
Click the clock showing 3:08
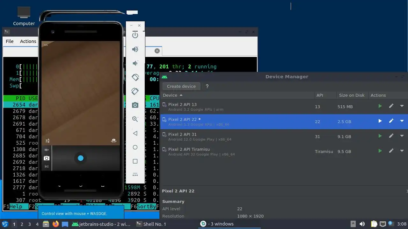point(402,224)
